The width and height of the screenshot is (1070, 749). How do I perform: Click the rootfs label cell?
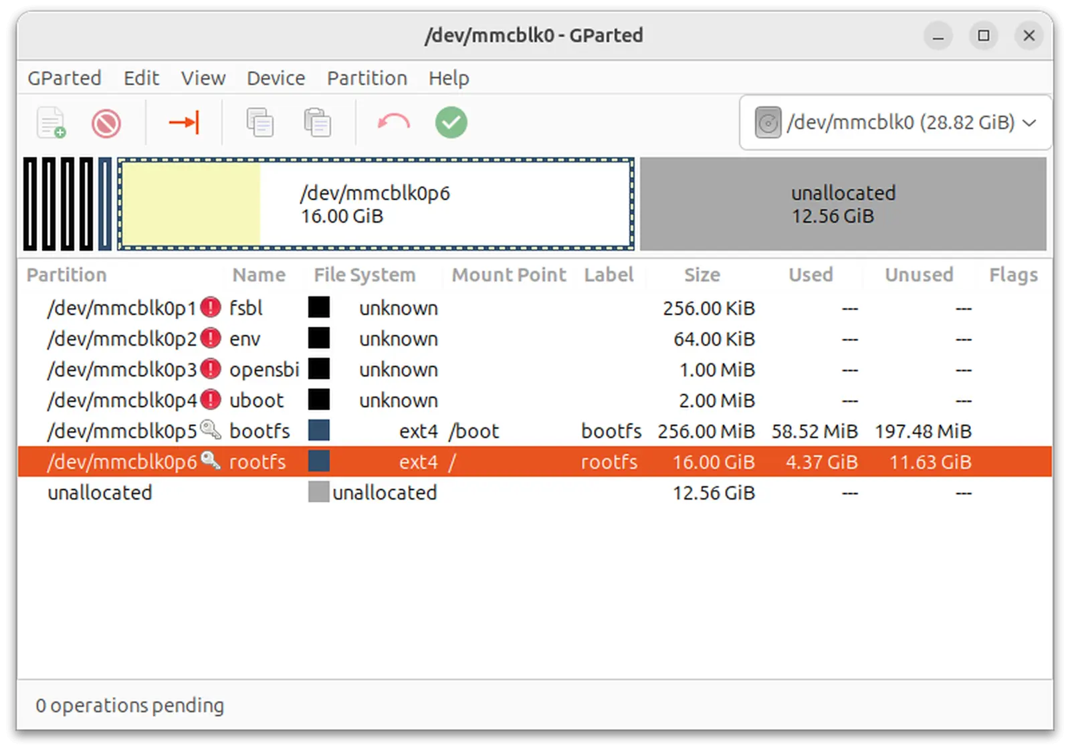point(609,461)
